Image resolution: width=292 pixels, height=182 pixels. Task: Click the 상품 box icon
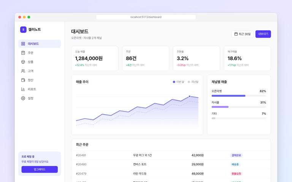pos(23,62)
